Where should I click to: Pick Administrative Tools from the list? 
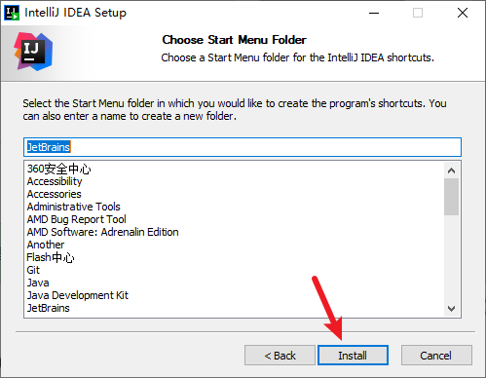coord(74,207)
